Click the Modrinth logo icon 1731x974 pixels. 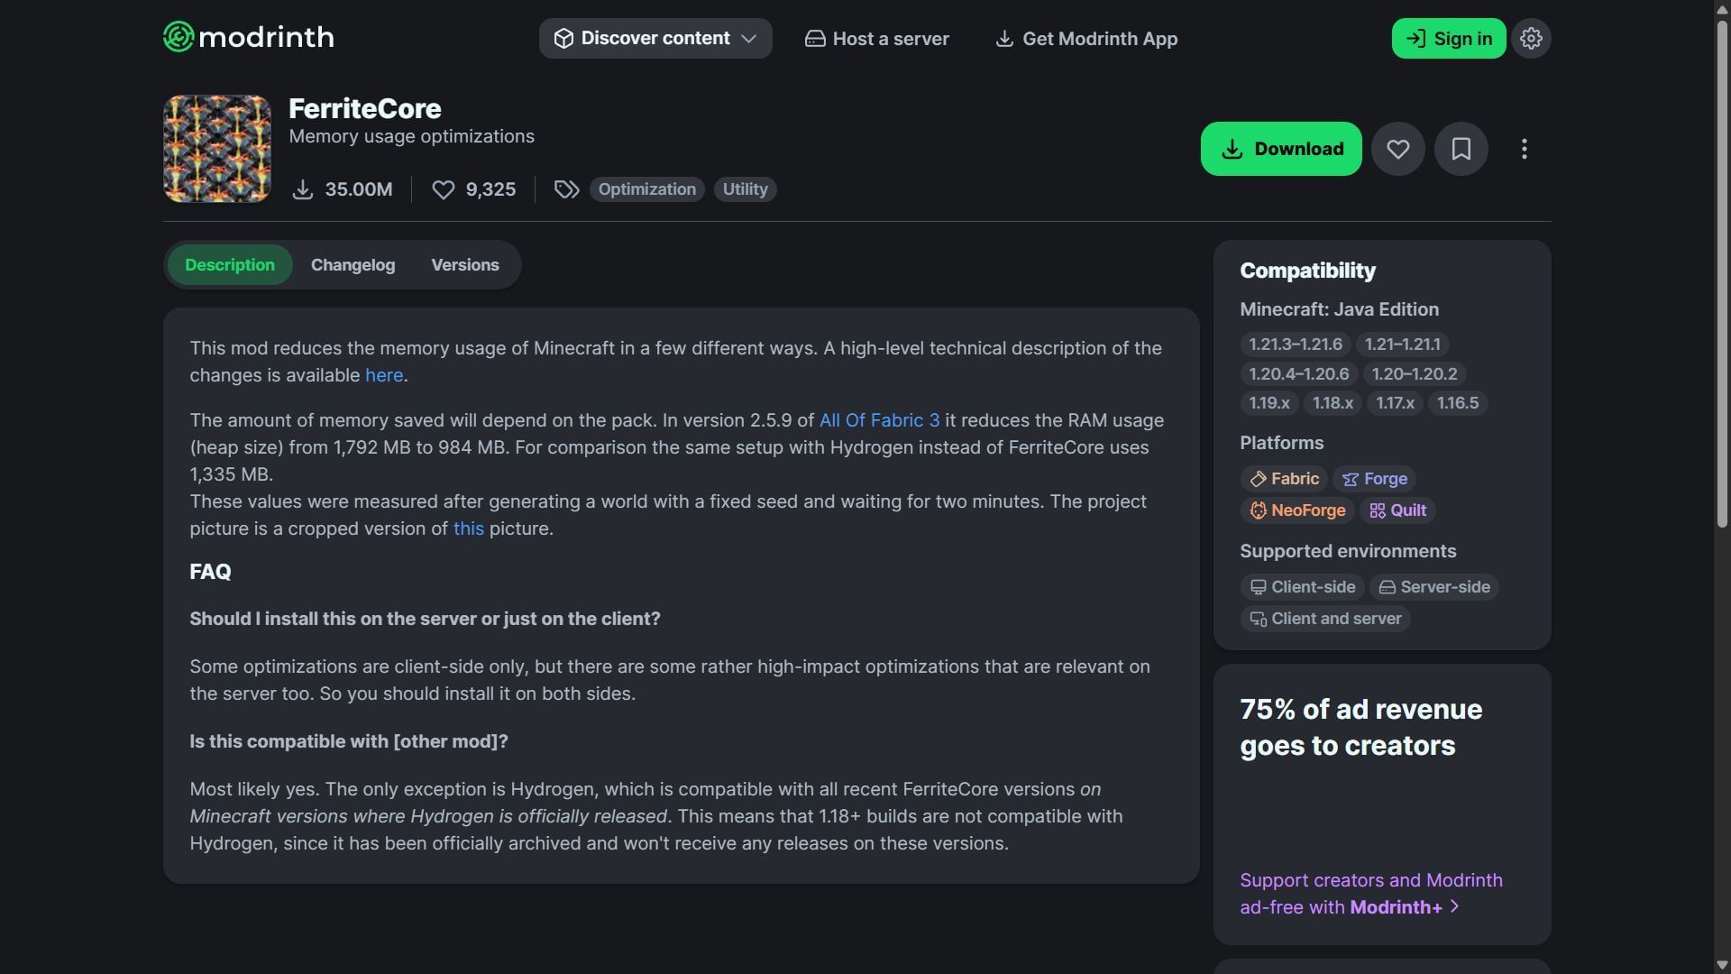tap(179, 37)
